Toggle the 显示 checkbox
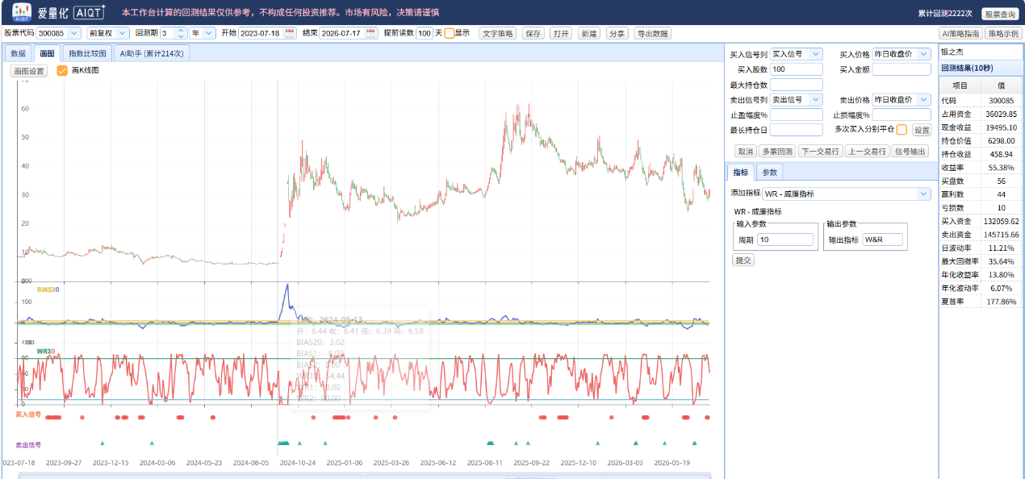Screen dimensions: 1025x479 point(450,33)
